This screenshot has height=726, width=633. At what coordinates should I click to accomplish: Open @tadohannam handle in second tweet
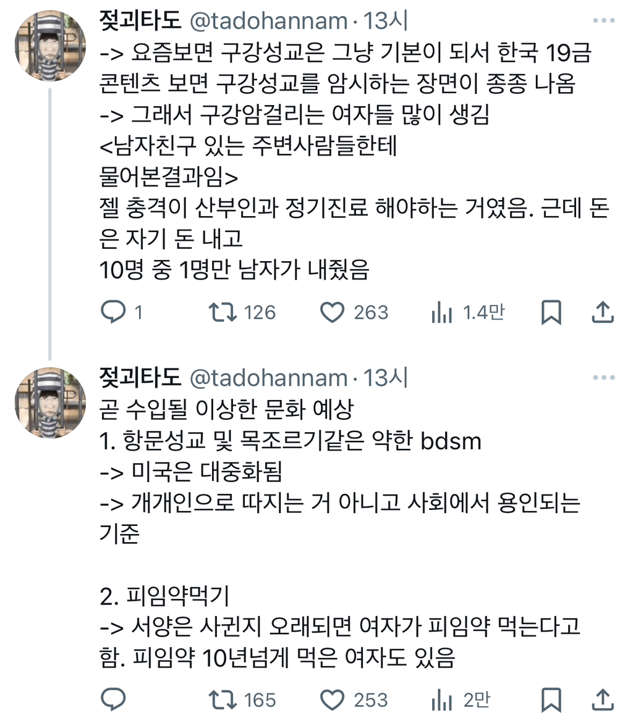click(x=267, y=378)
